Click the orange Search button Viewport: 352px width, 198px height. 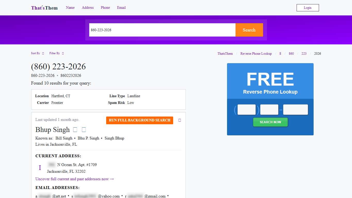tap(249, 30)
